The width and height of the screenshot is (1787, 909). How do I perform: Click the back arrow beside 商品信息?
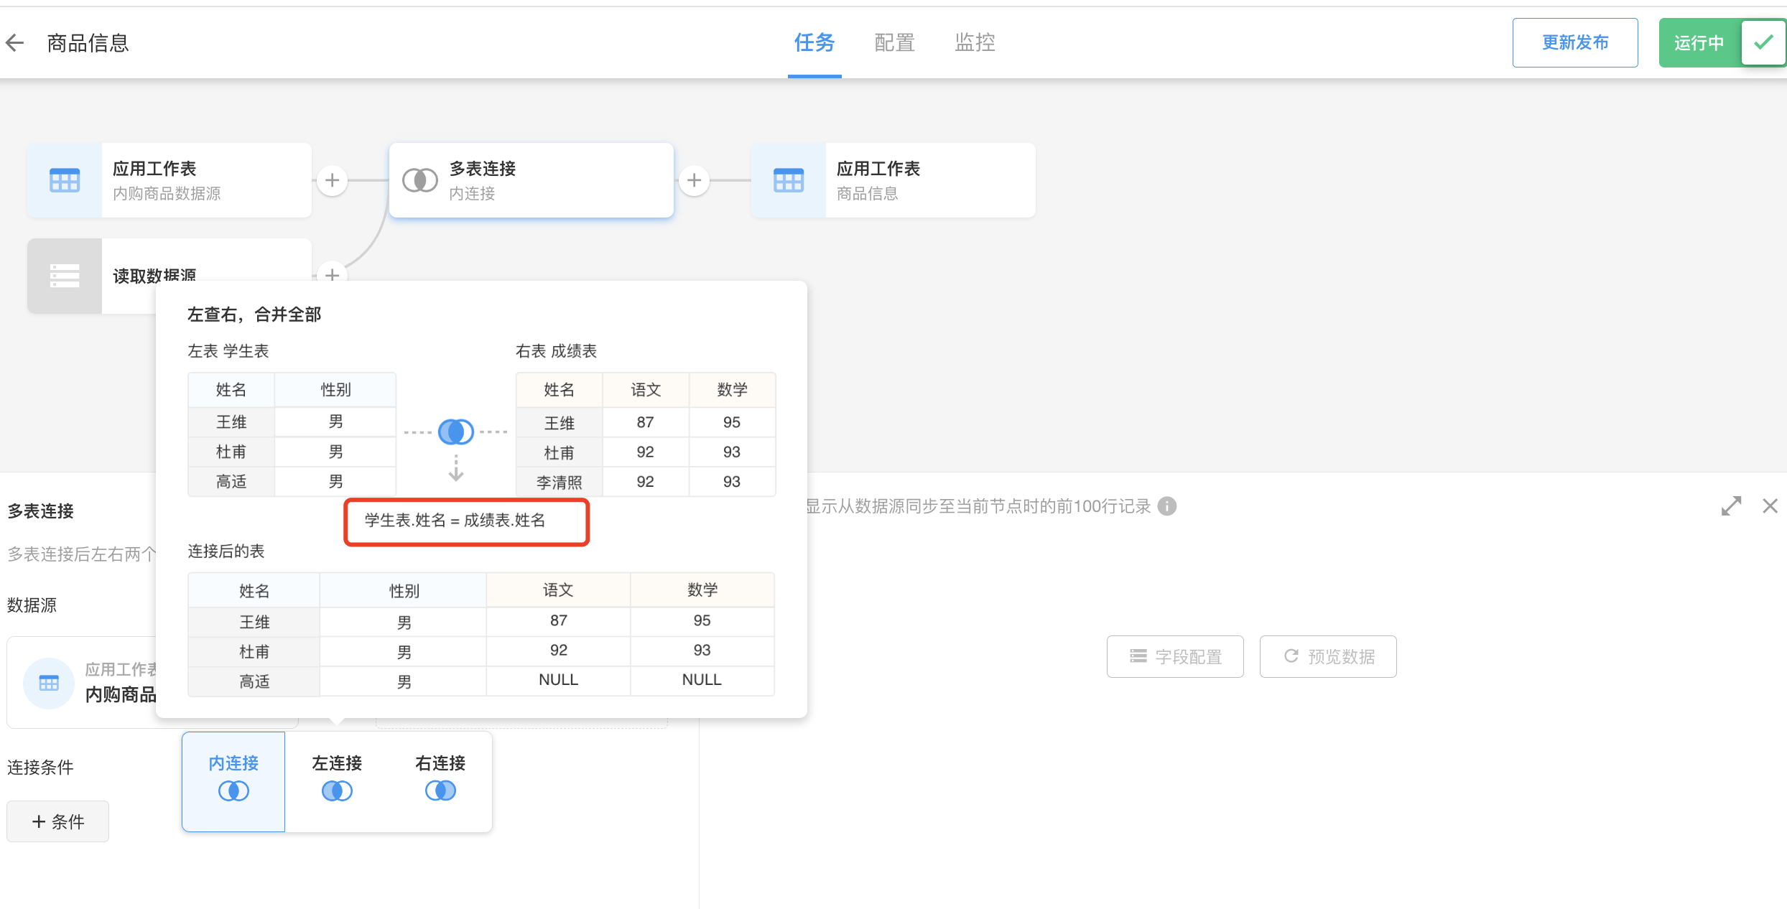16,43
